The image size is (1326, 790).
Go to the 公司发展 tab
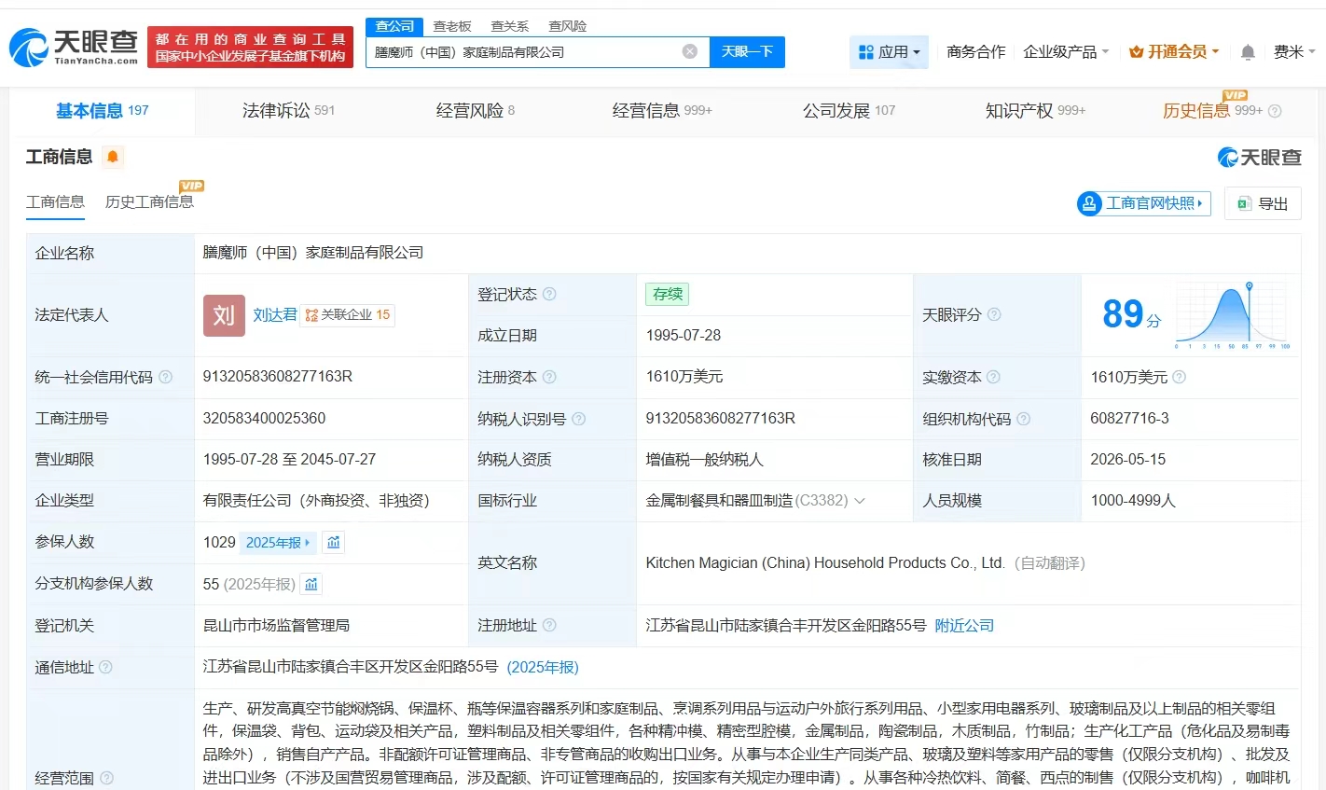coord(849,111)
